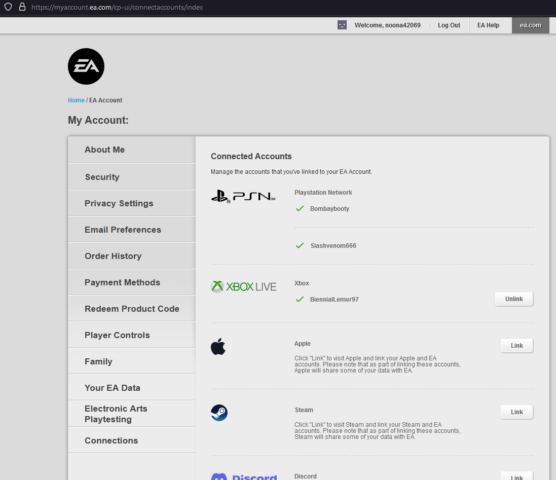
Task: Click the shield icon in address bar
Action: (x=8, y=7)
